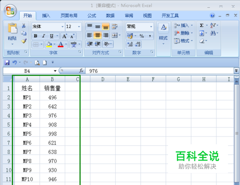Switch to the 数据 ribbon tab

[110, 16]
